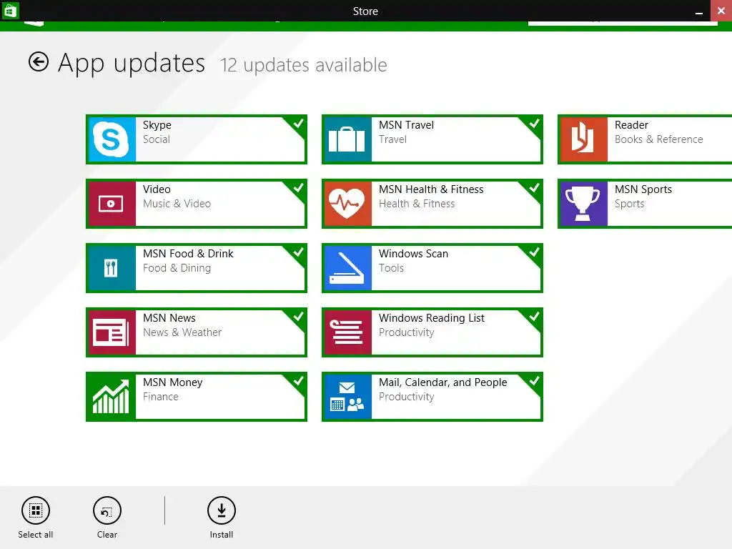The height and width of the screenshot is (549, 732).
Task: Go back using the arrow icon
Action: 39,61
